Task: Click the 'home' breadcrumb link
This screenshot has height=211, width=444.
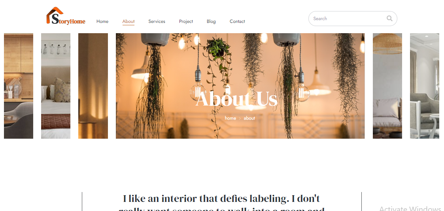Action: click(x=230, y=118)
